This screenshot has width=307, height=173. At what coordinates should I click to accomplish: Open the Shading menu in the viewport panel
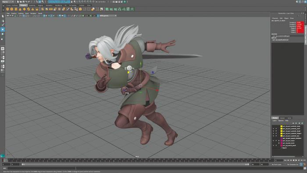point(14,14)
